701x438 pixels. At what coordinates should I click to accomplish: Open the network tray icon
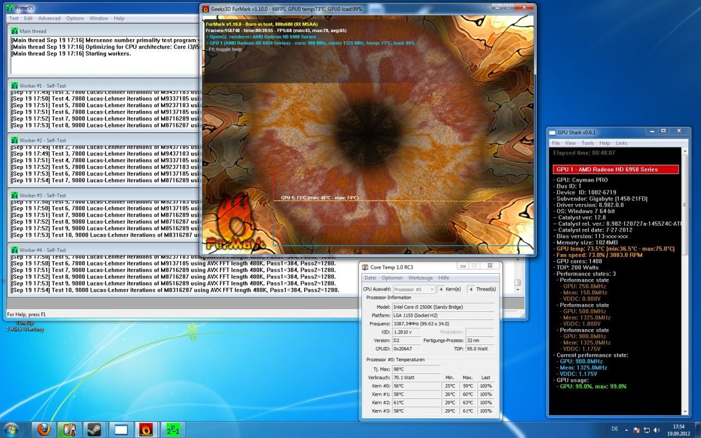pyautogui.click(x=647, y=430)
